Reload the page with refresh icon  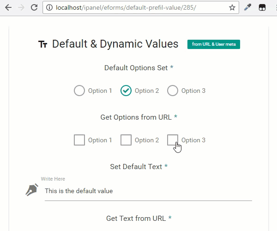click(34, 7)
